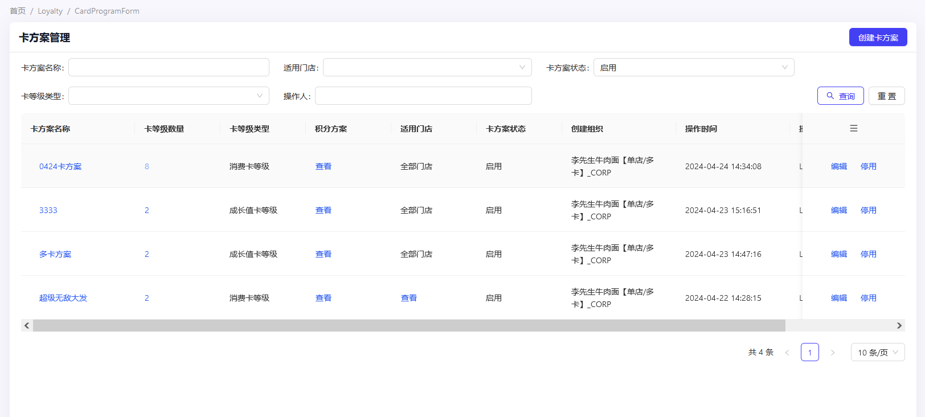Click 编辑 for 超级无敌大发
The width and height of the screenshot is (925, 417).
coord(839,298)
